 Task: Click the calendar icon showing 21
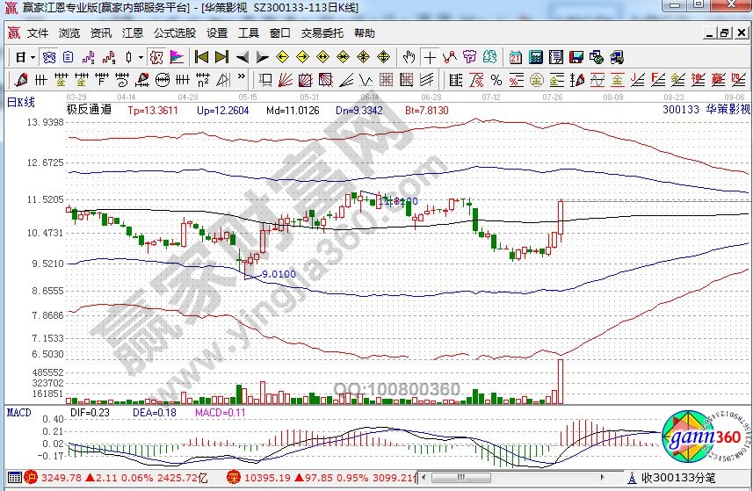pyautogui.click(x=515, y=57)
